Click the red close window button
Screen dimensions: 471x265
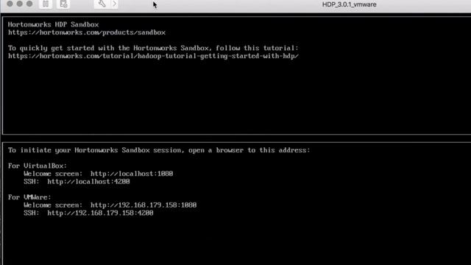coord(10,4)
